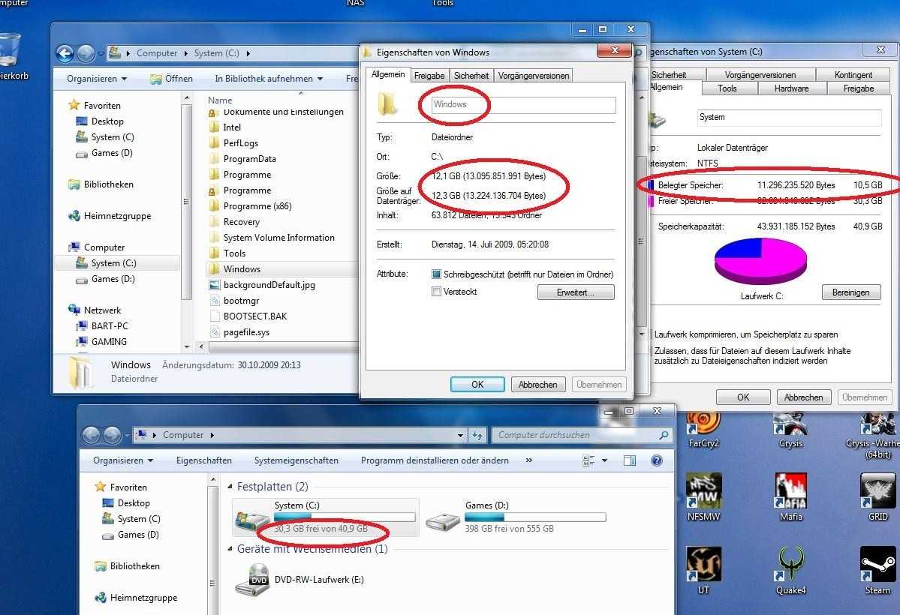Confirm with OK in Windows properties dialog
This screenshot has height=615, width=900.
477,384
